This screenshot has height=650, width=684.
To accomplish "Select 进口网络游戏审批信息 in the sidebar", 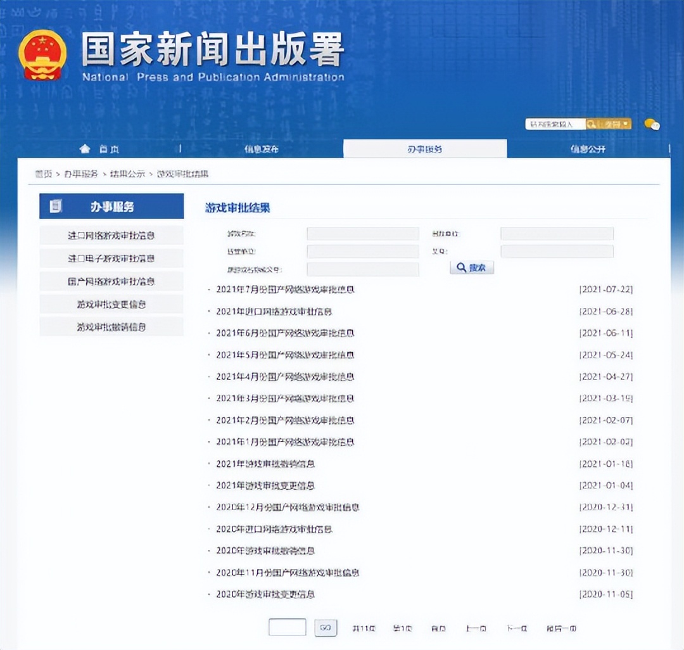I will (111, 234).
